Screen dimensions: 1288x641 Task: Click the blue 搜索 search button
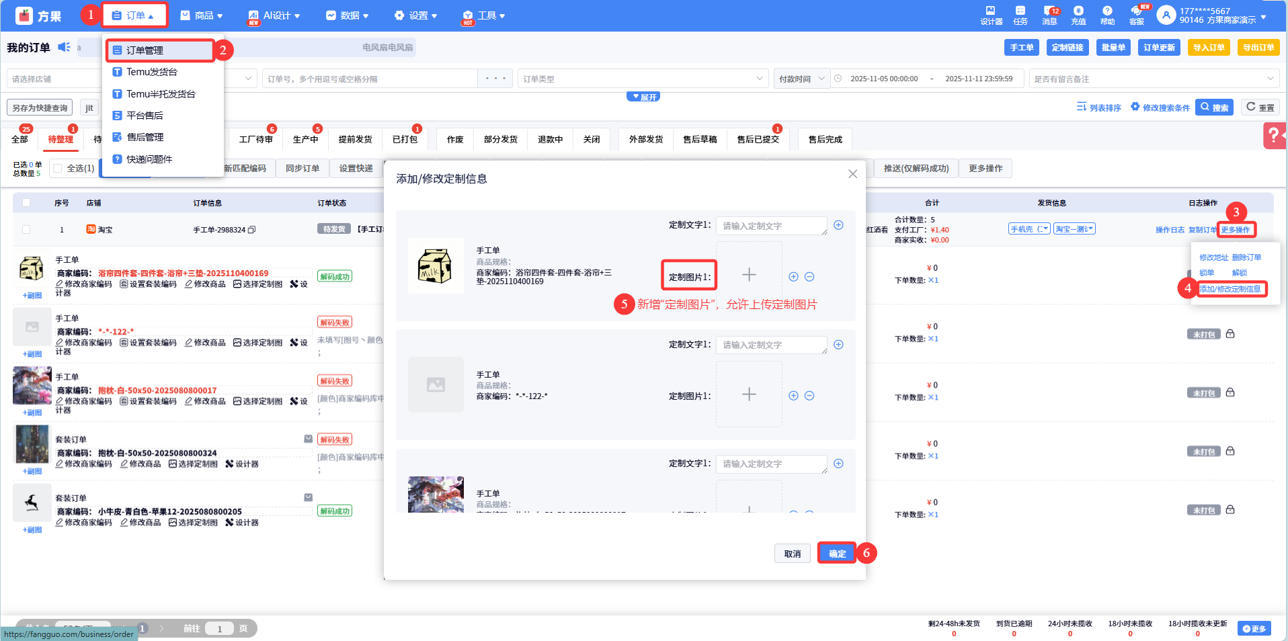pos(1214,107)
